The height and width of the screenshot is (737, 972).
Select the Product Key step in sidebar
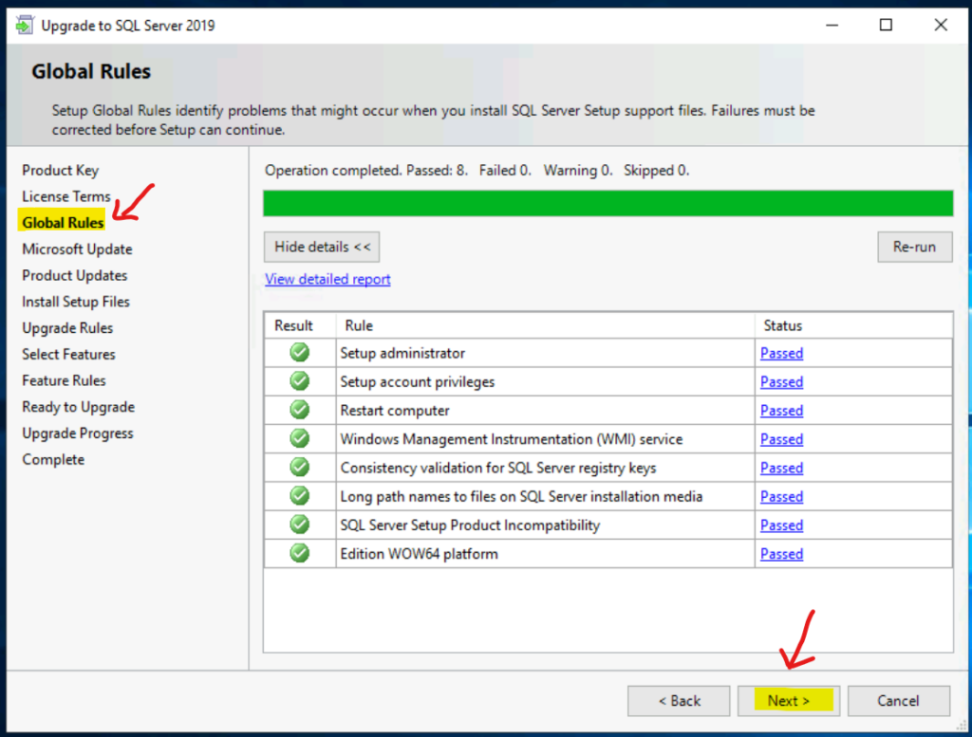61,171
